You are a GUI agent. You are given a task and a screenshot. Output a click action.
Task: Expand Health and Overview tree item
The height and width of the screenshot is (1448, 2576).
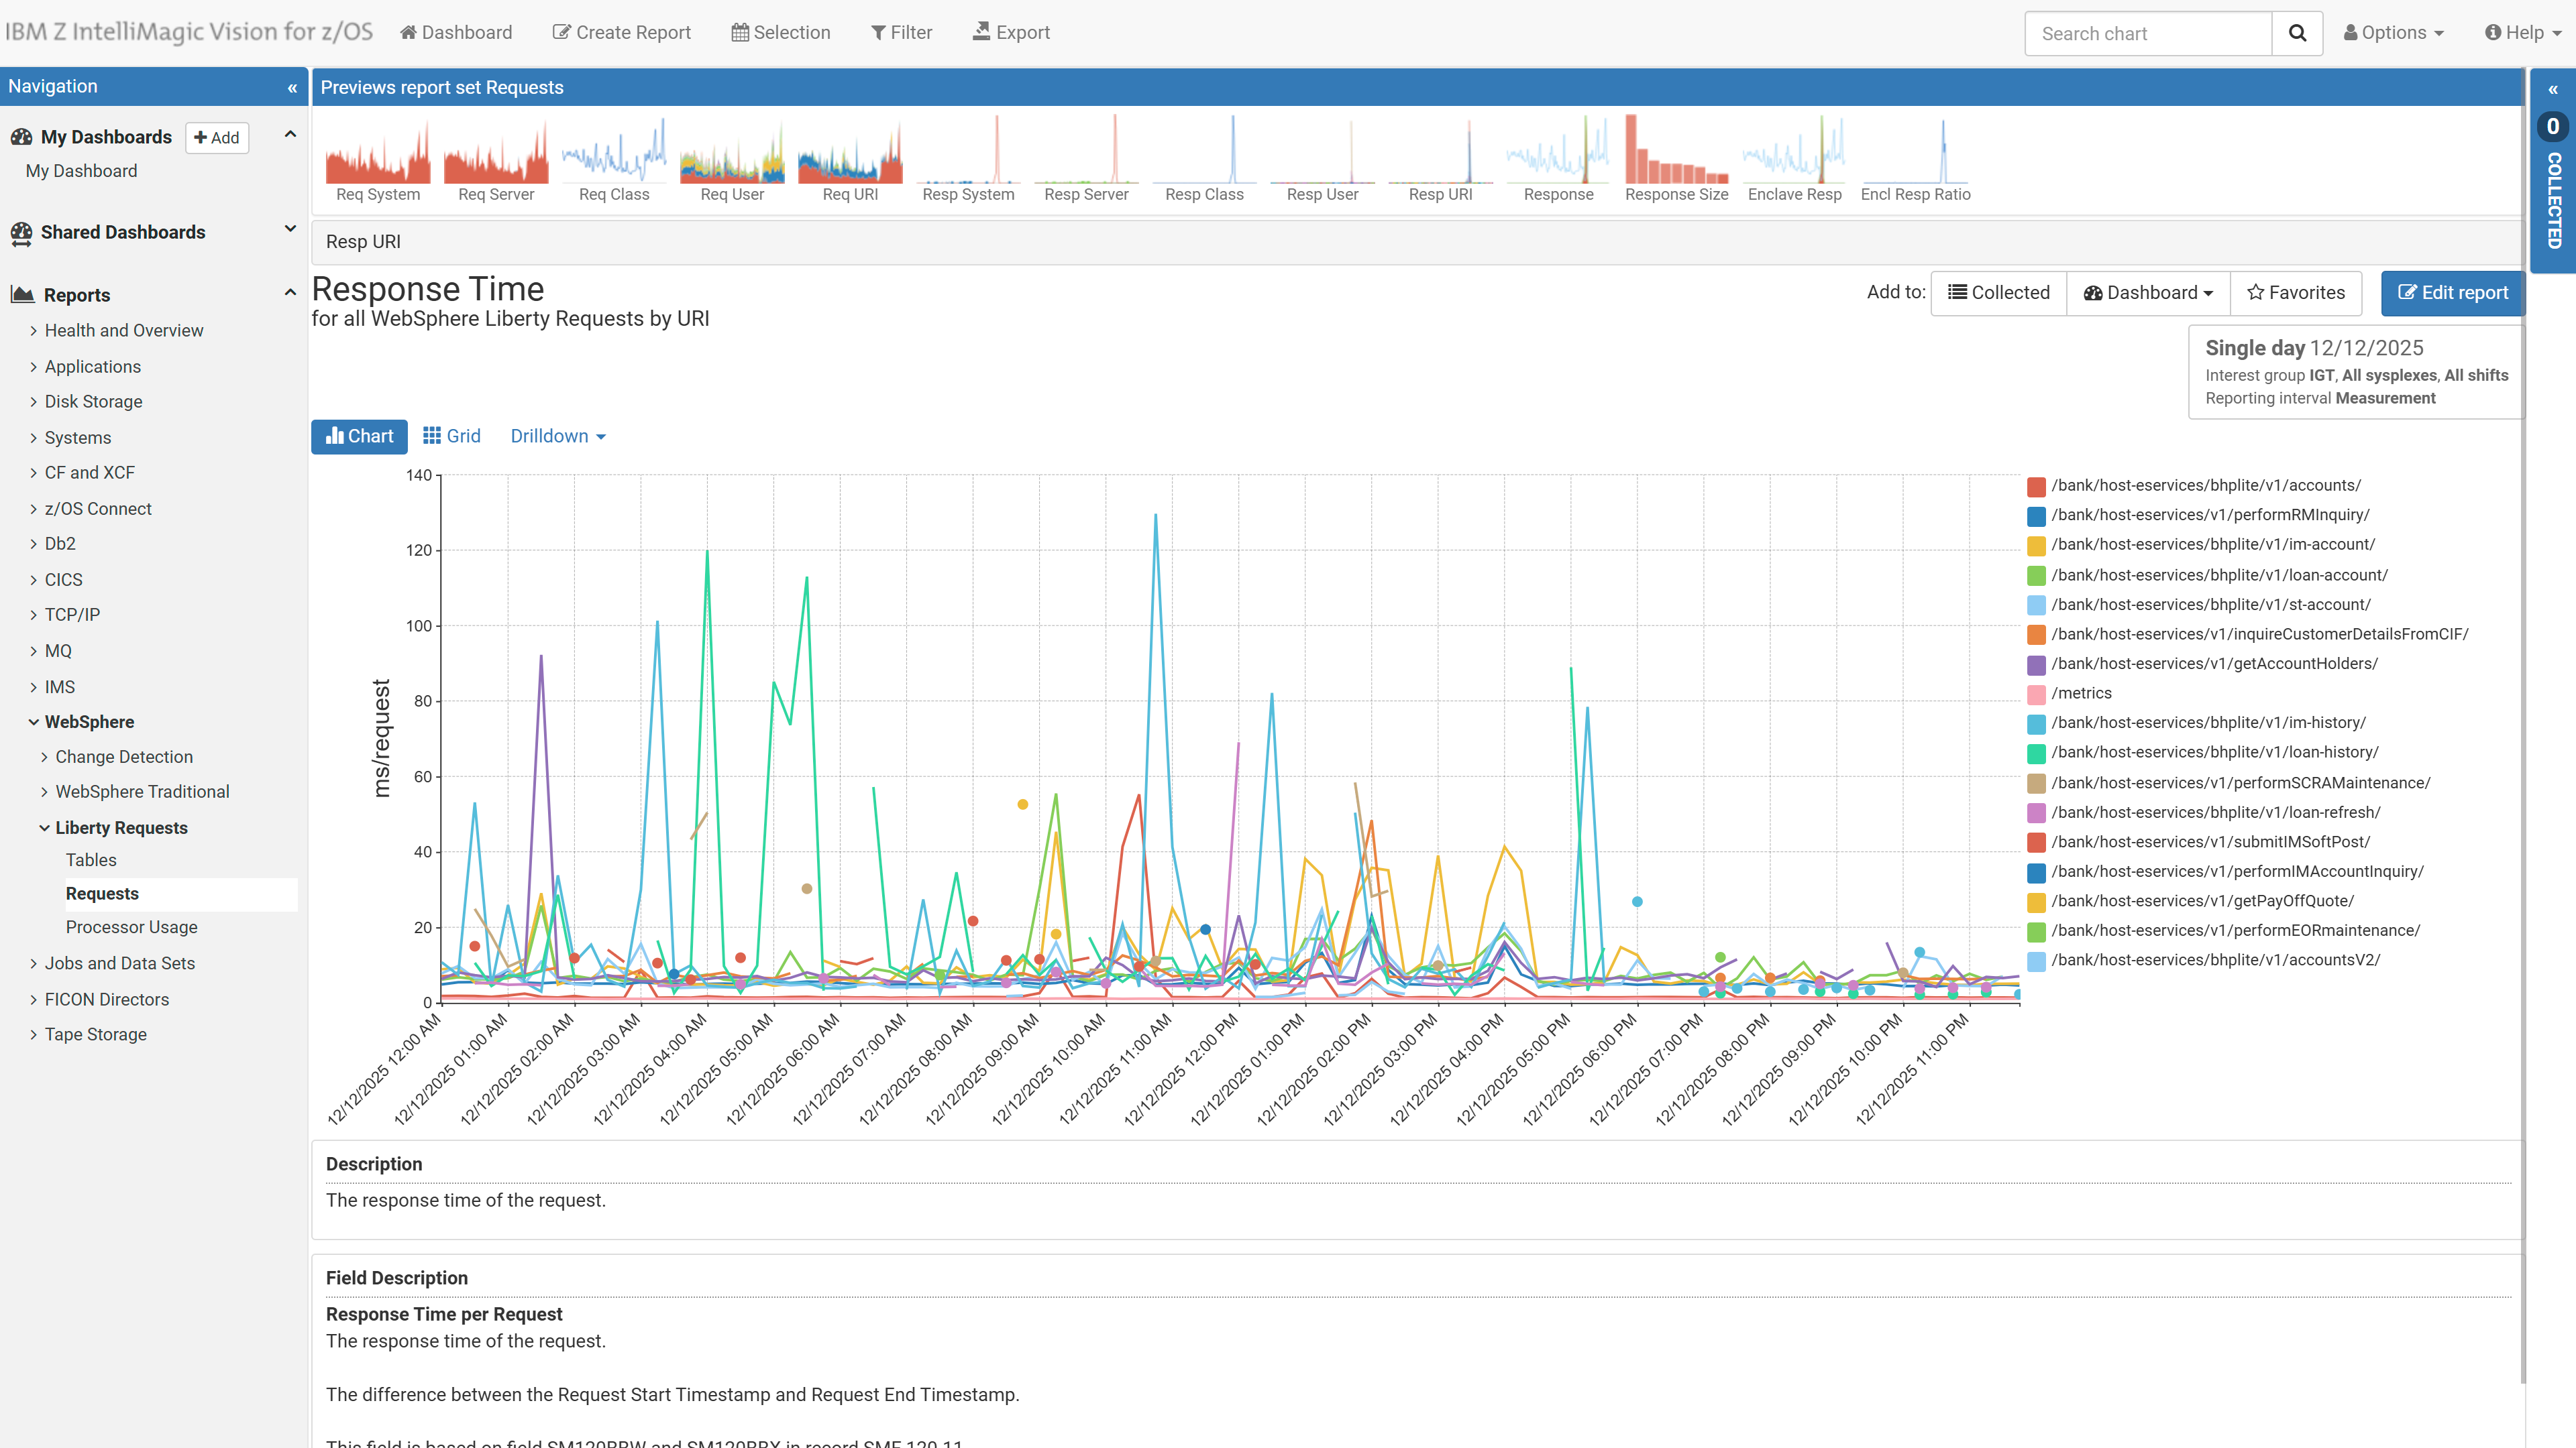click(123, 330)
